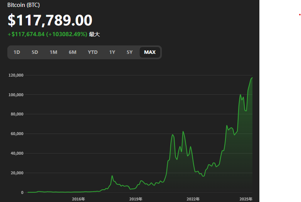
Task: Click the 最大 label beside the change
Action: coord(94,34)
